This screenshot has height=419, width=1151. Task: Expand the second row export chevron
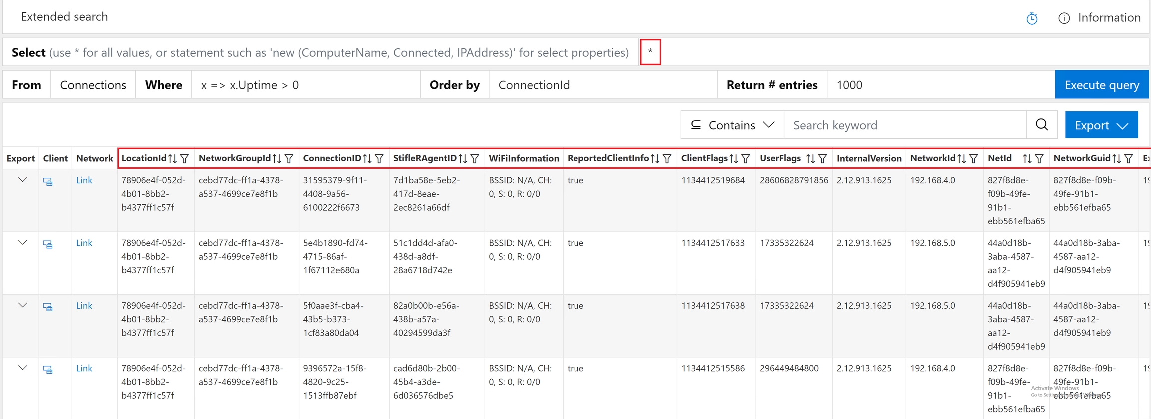(x=22, y=243)
